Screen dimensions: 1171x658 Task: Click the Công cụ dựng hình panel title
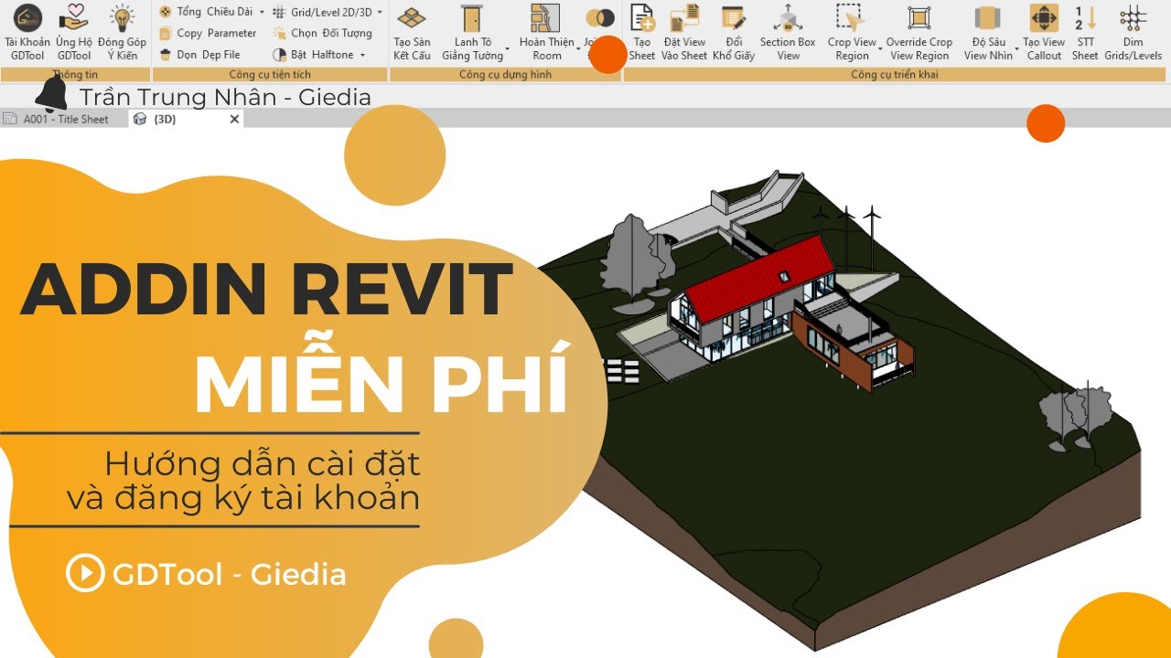point(505,75)
